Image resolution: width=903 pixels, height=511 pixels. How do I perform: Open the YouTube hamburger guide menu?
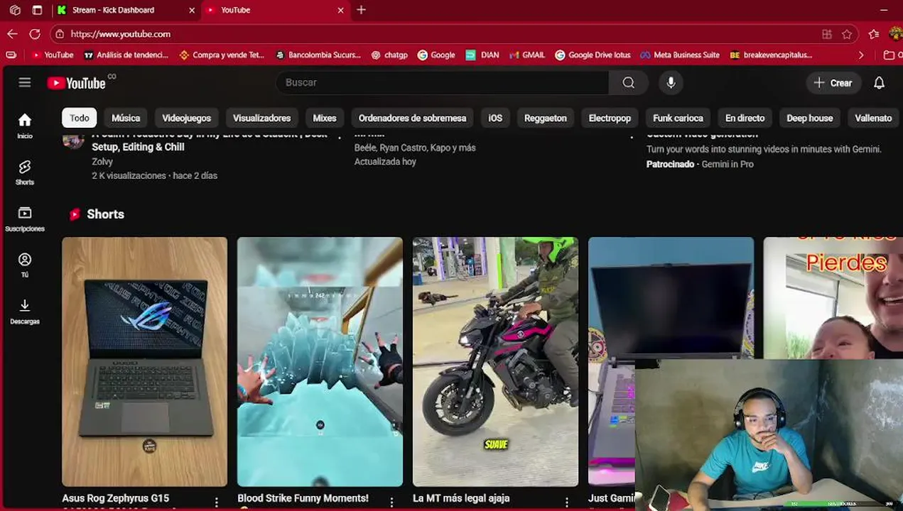point(25,82)
